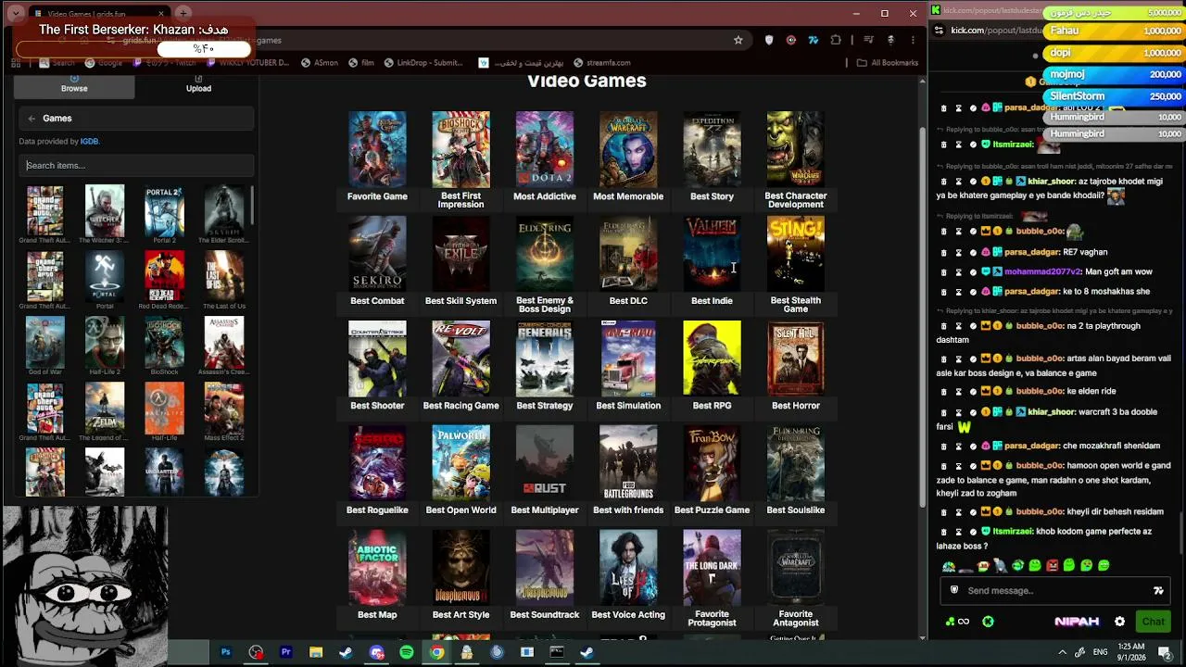
Task: Select the Best RPG Cyberpunk cover
Action: click(x=712, y=359)
